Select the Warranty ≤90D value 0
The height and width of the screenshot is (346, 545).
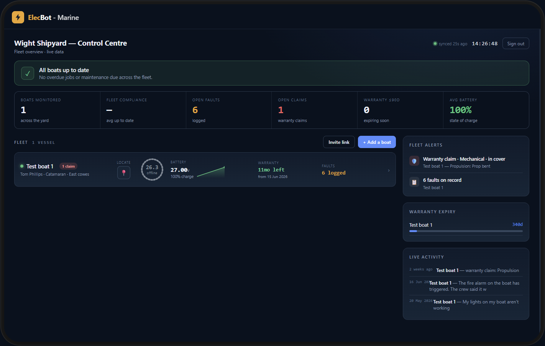366,110
